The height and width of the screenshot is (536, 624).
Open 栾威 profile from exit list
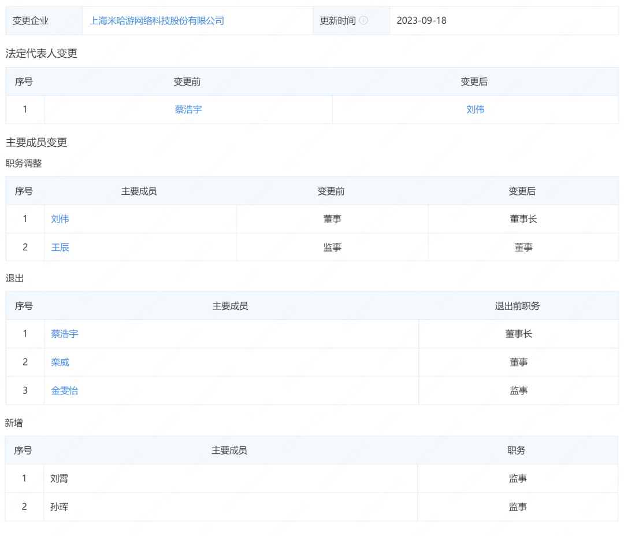(x=60, y=362)
